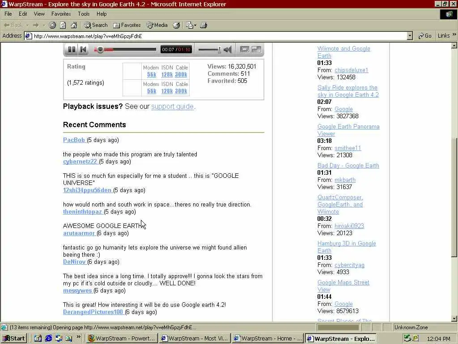Screen dimensions: 458x344
Task: Open the Favorites toolbar button
Action: pos(127,25)
